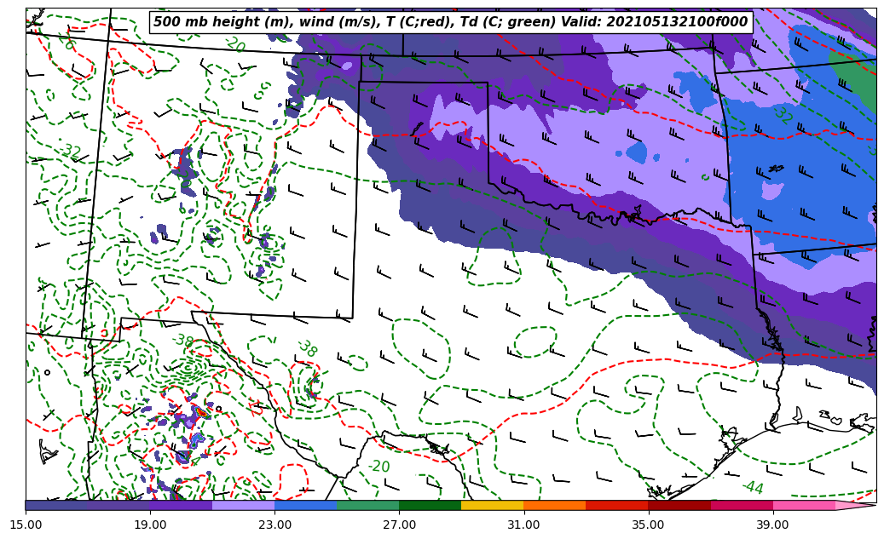Select the royal blue colorbar segment
The image size is (884, 539).
tap(305, 505)
